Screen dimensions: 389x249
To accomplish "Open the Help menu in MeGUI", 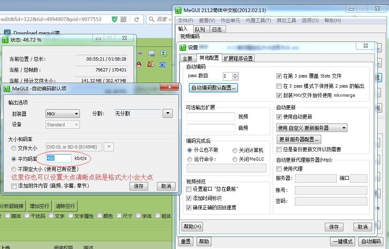I will click(333, 20).
